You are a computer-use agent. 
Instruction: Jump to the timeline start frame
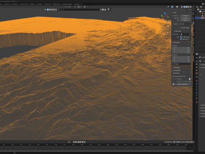74,142
